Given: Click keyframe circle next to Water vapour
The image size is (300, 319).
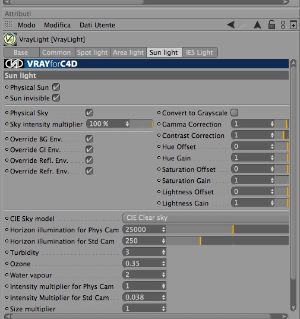Looking at the screenshot, I should [7, 275].
